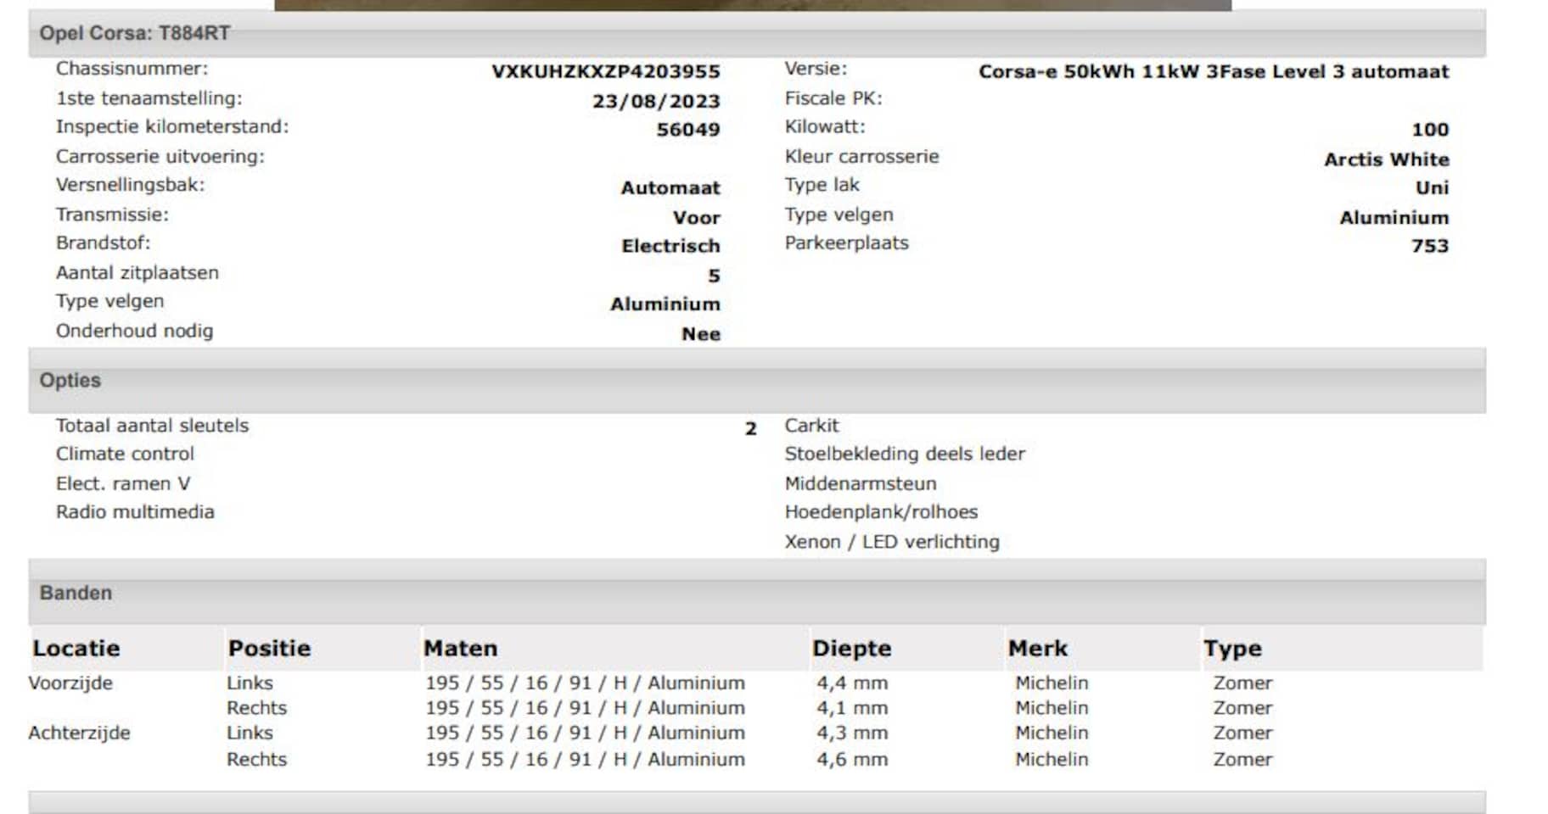The width and height of the screenshot is (1548, 814).
Task: Select the Radio multimedia option
Action: click(x=135, y=512)
